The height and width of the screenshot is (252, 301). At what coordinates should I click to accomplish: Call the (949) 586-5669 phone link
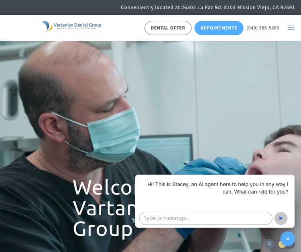coord(262,28)
